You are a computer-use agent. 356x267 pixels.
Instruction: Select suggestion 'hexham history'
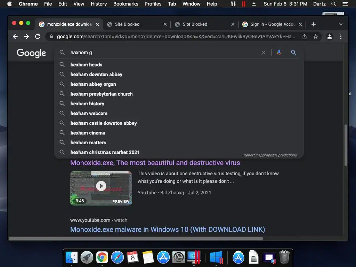(x=179, y=104)
